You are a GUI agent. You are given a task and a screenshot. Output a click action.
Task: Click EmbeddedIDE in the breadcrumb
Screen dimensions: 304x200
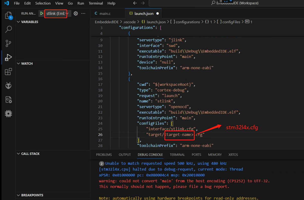click(107, 22)
